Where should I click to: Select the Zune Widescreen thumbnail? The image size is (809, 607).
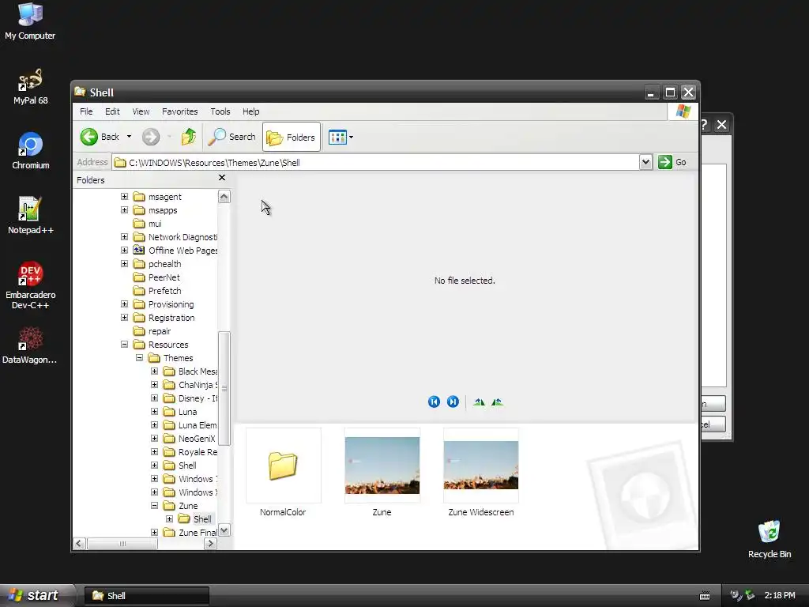tap(481, 473)
